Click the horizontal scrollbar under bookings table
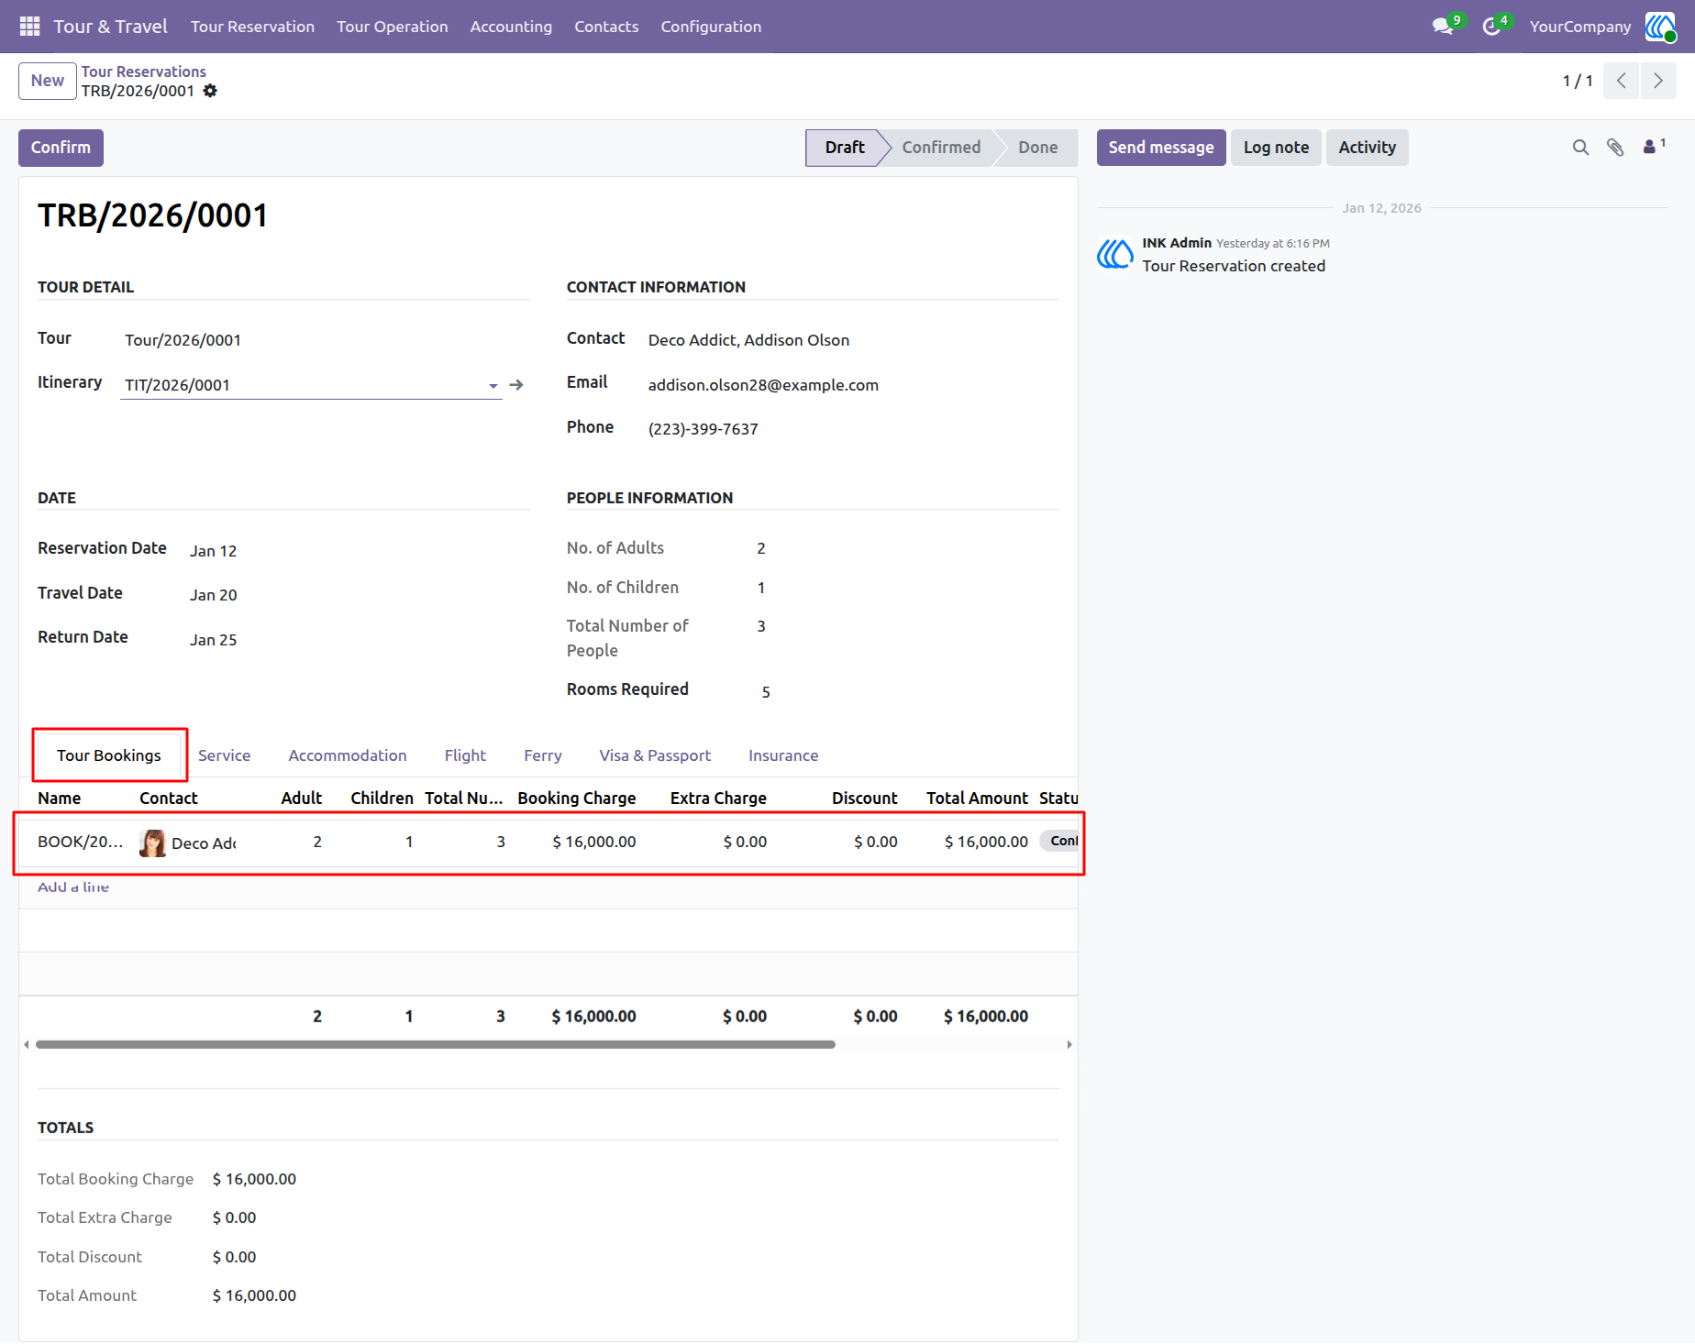Viewport: 1695px width, 1344px height. (436, 1044)
